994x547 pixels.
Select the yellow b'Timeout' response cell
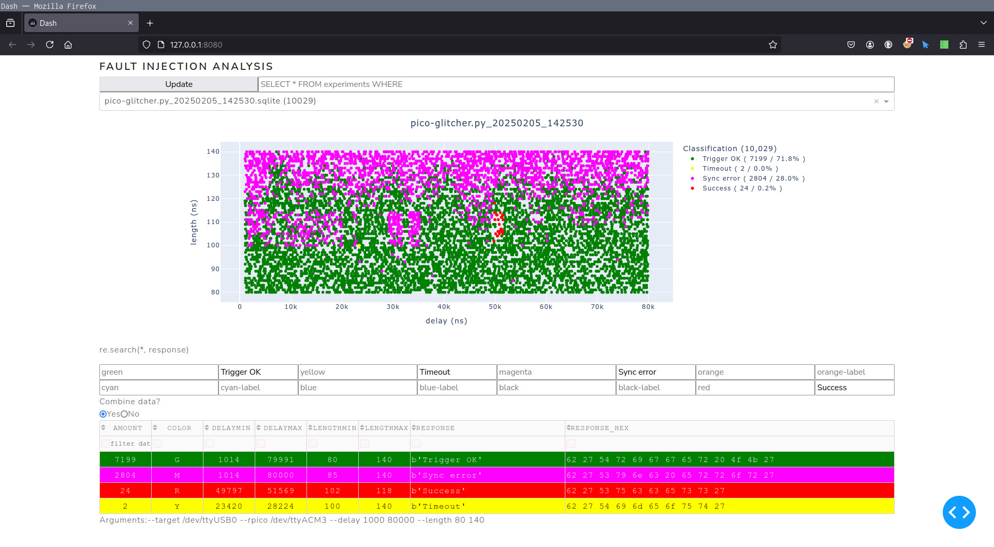[x=488, y=506]
